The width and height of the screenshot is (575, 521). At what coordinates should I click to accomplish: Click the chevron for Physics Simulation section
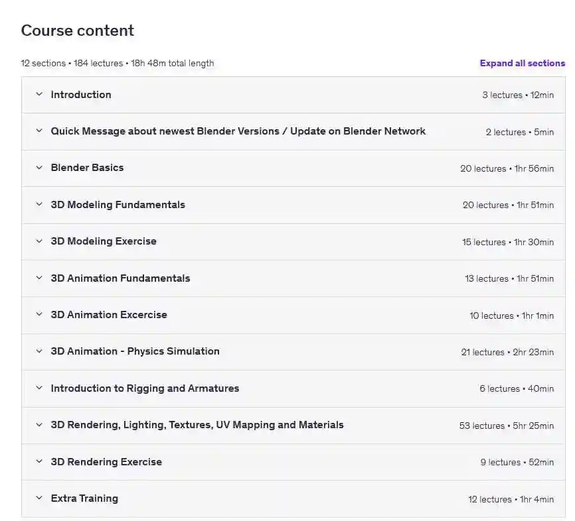pos(39,351)
